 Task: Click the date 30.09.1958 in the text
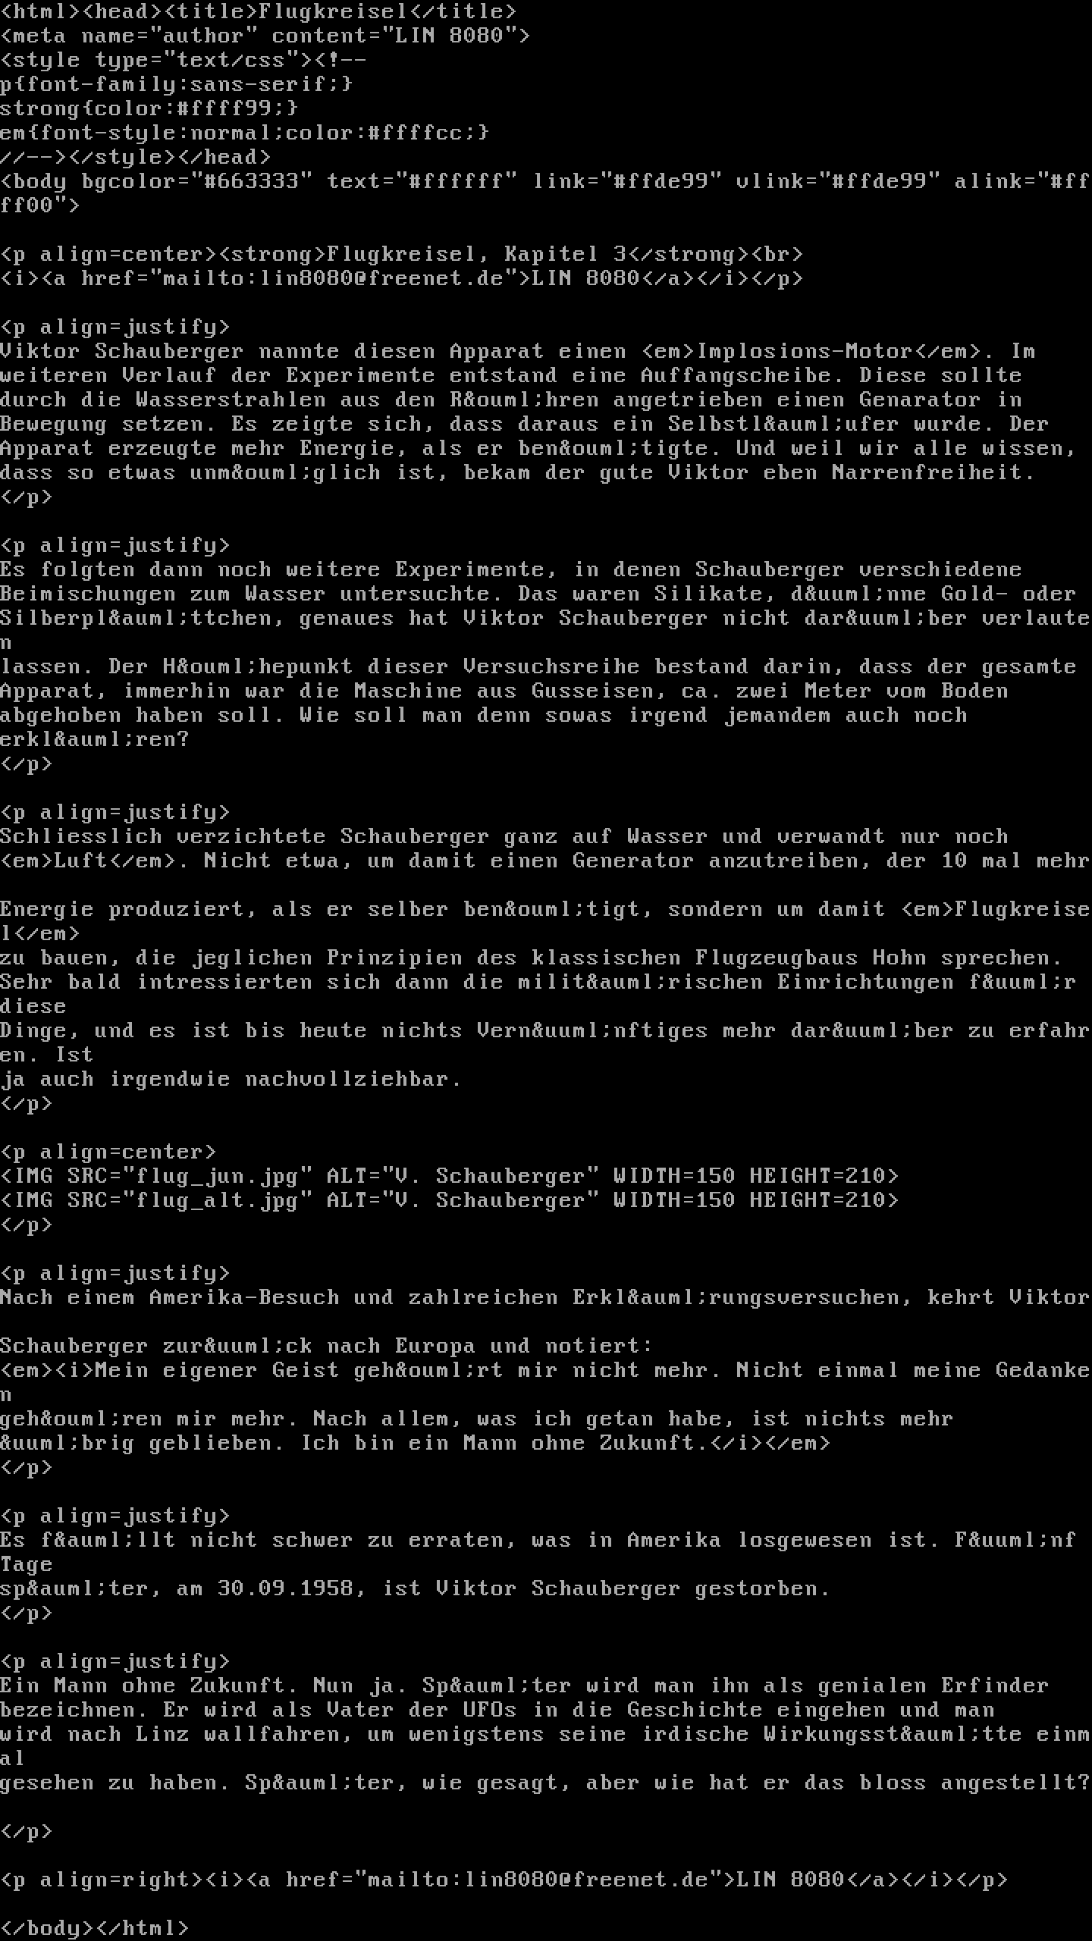pos(286,1588)
